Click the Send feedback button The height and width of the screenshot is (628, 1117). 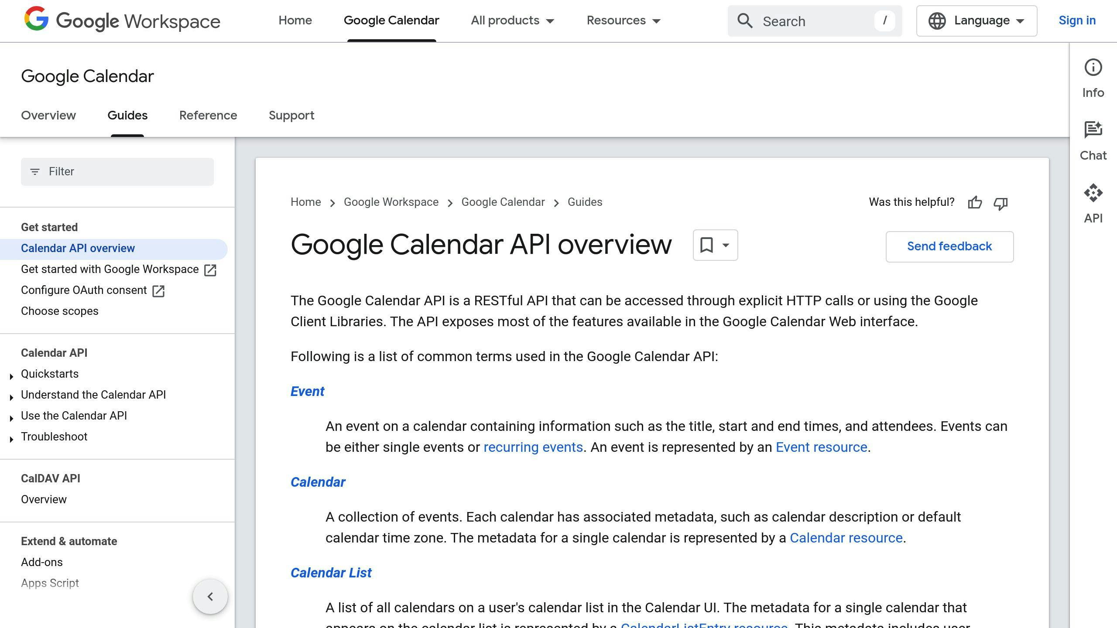949,246
